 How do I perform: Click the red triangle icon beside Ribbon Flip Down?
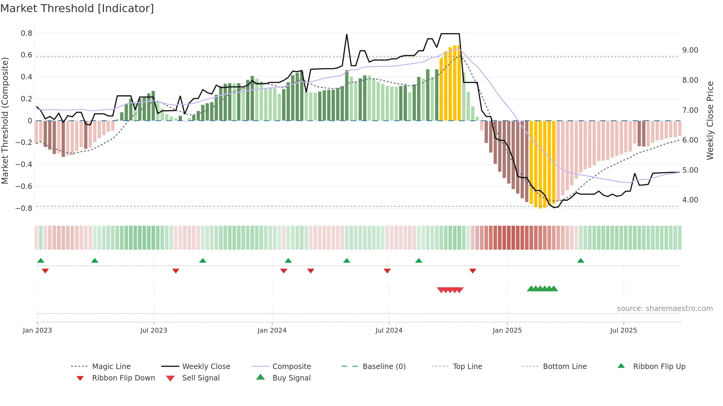click(x=80, y=378)
